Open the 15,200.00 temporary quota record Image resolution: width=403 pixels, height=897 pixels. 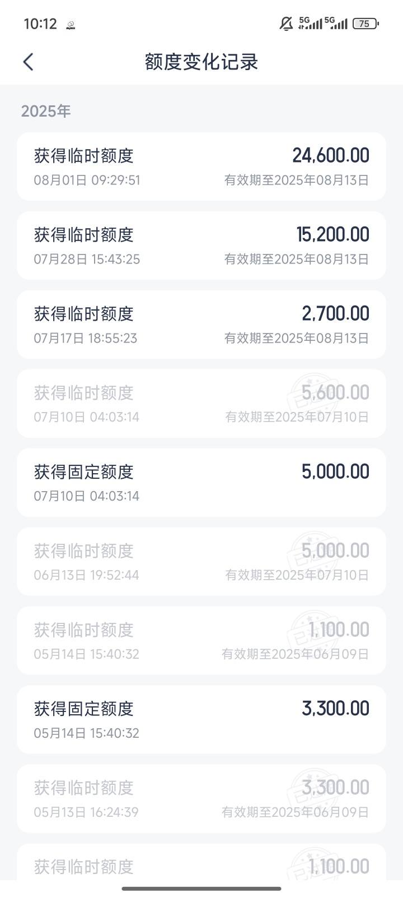201,246
